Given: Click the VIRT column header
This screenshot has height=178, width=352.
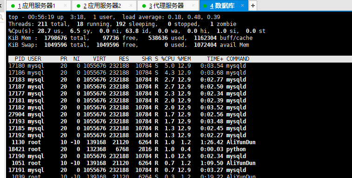Looking at the screenshot, I should pyautogui.click(x=100, y=59).
